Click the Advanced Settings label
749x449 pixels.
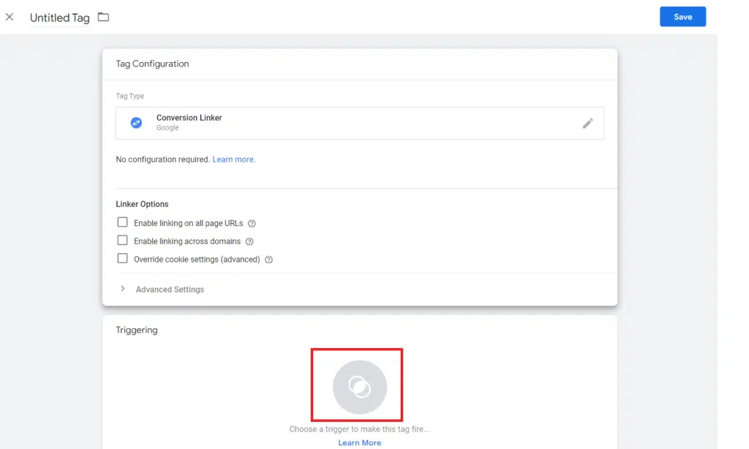pos(170,290)
